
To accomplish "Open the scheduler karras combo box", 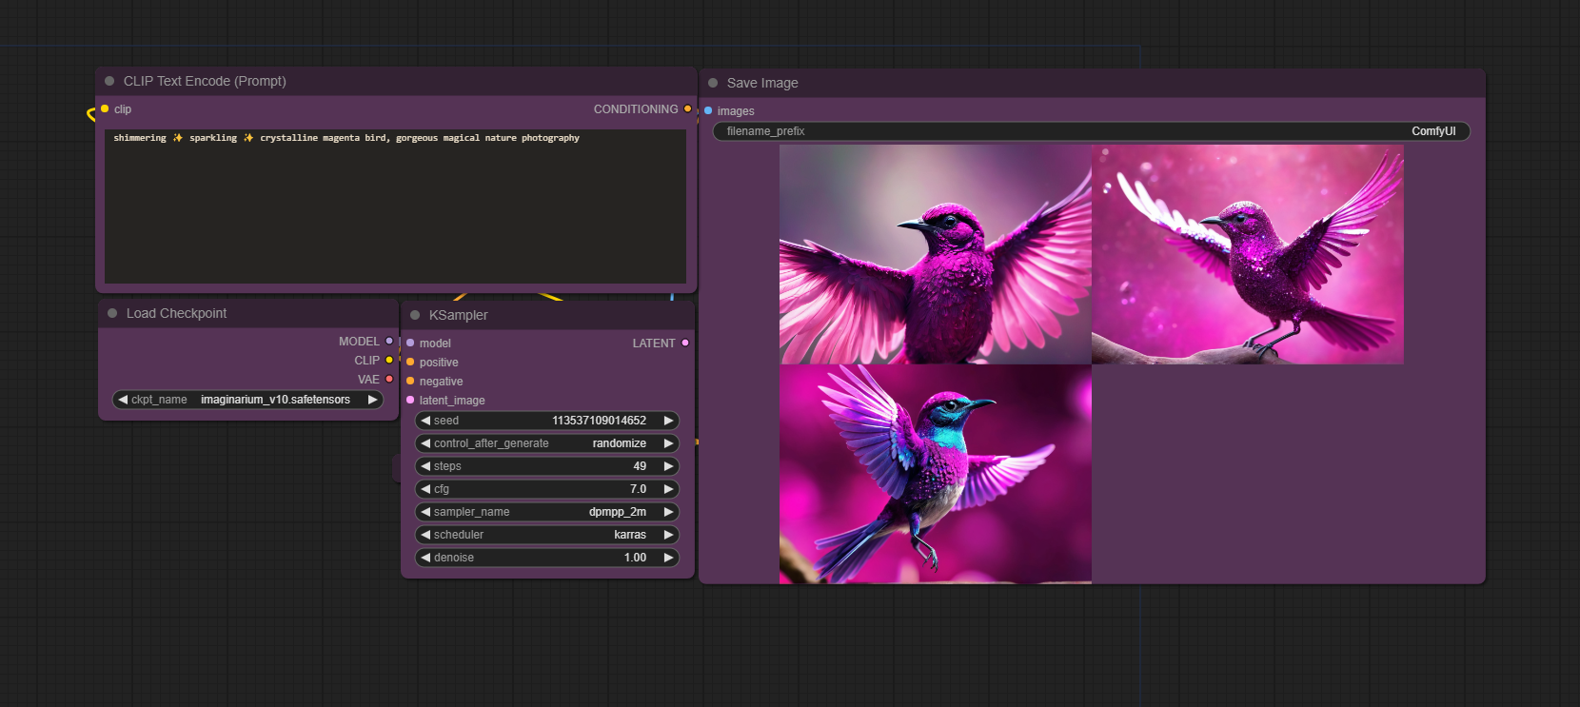I will pos(547,535).
